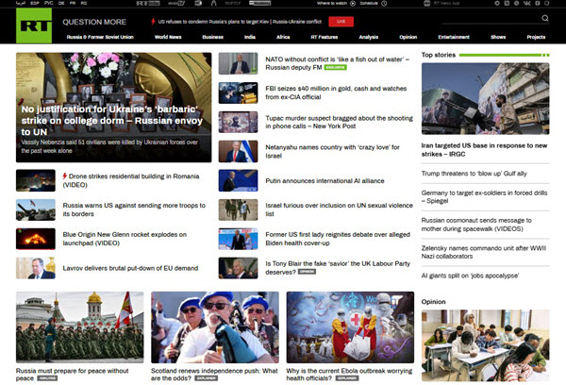566x385 pixels.
Task: Open RT Features menu item
Action: tap(325, 37)
